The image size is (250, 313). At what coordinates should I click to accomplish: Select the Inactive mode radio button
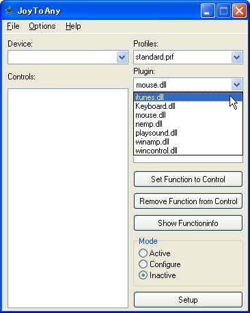pos(143,275)
